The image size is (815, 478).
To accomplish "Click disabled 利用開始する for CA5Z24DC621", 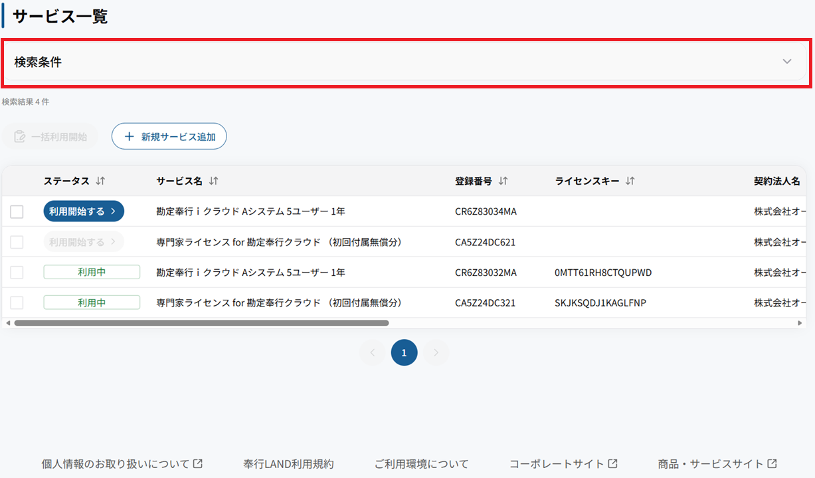I will 84,242.
